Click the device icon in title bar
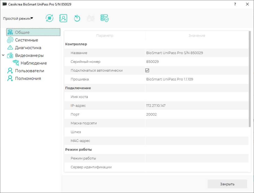Viewport: 254px width, 193px height. 5,4
